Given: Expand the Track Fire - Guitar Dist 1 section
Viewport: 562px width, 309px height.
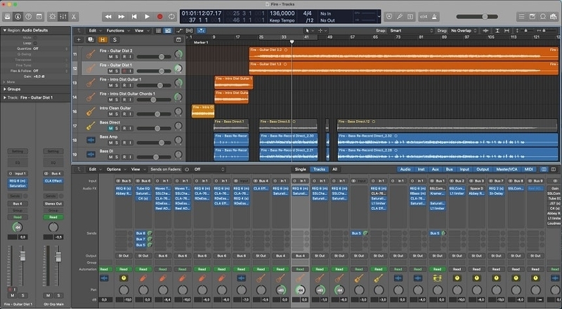Looking at the screenshot, I should tap(5, 98).
